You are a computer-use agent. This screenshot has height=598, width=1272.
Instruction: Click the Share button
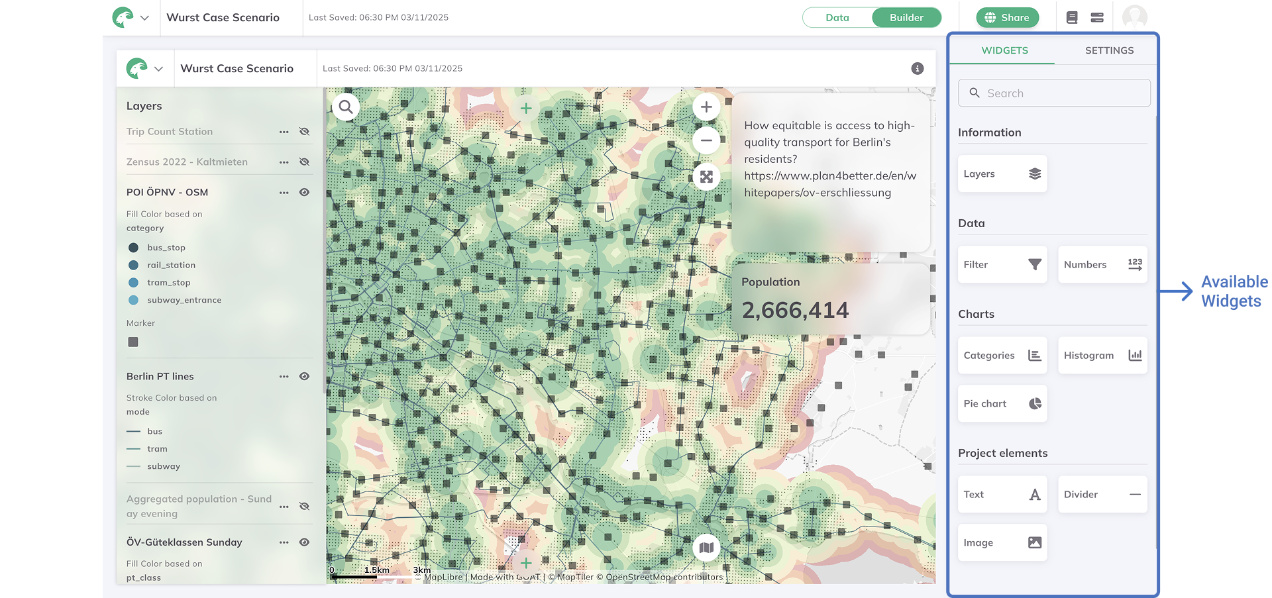pyautogui.click(x=1006, y=18)
